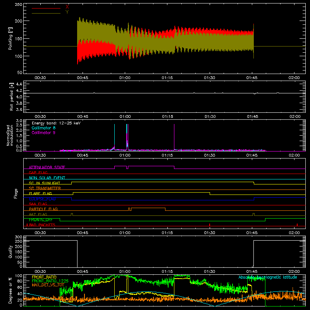Screen dimensions: 310x310
Task: Click the GAP_FLAG label
Action: pos(38,172)
